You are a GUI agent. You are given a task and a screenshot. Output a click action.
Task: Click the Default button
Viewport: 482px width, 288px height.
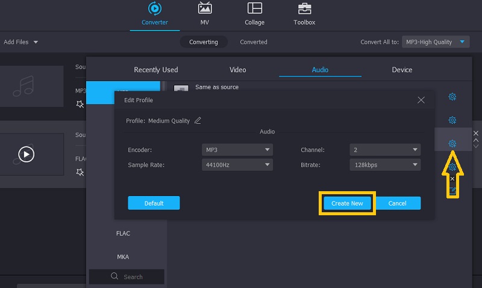[154, 203]
